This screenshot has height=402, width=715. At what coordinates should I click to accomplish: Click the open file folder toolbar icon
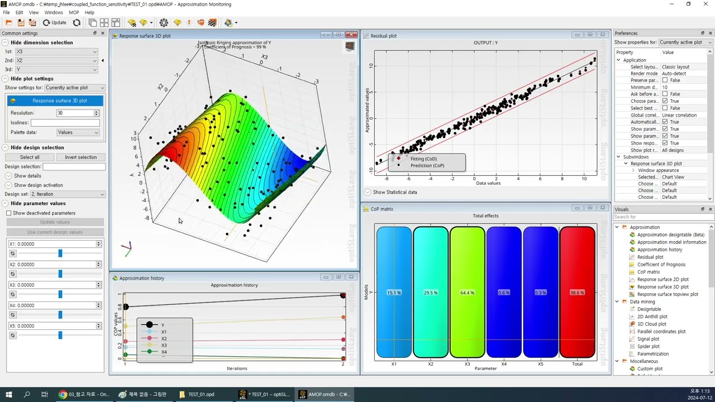click(x=9, y=23)
